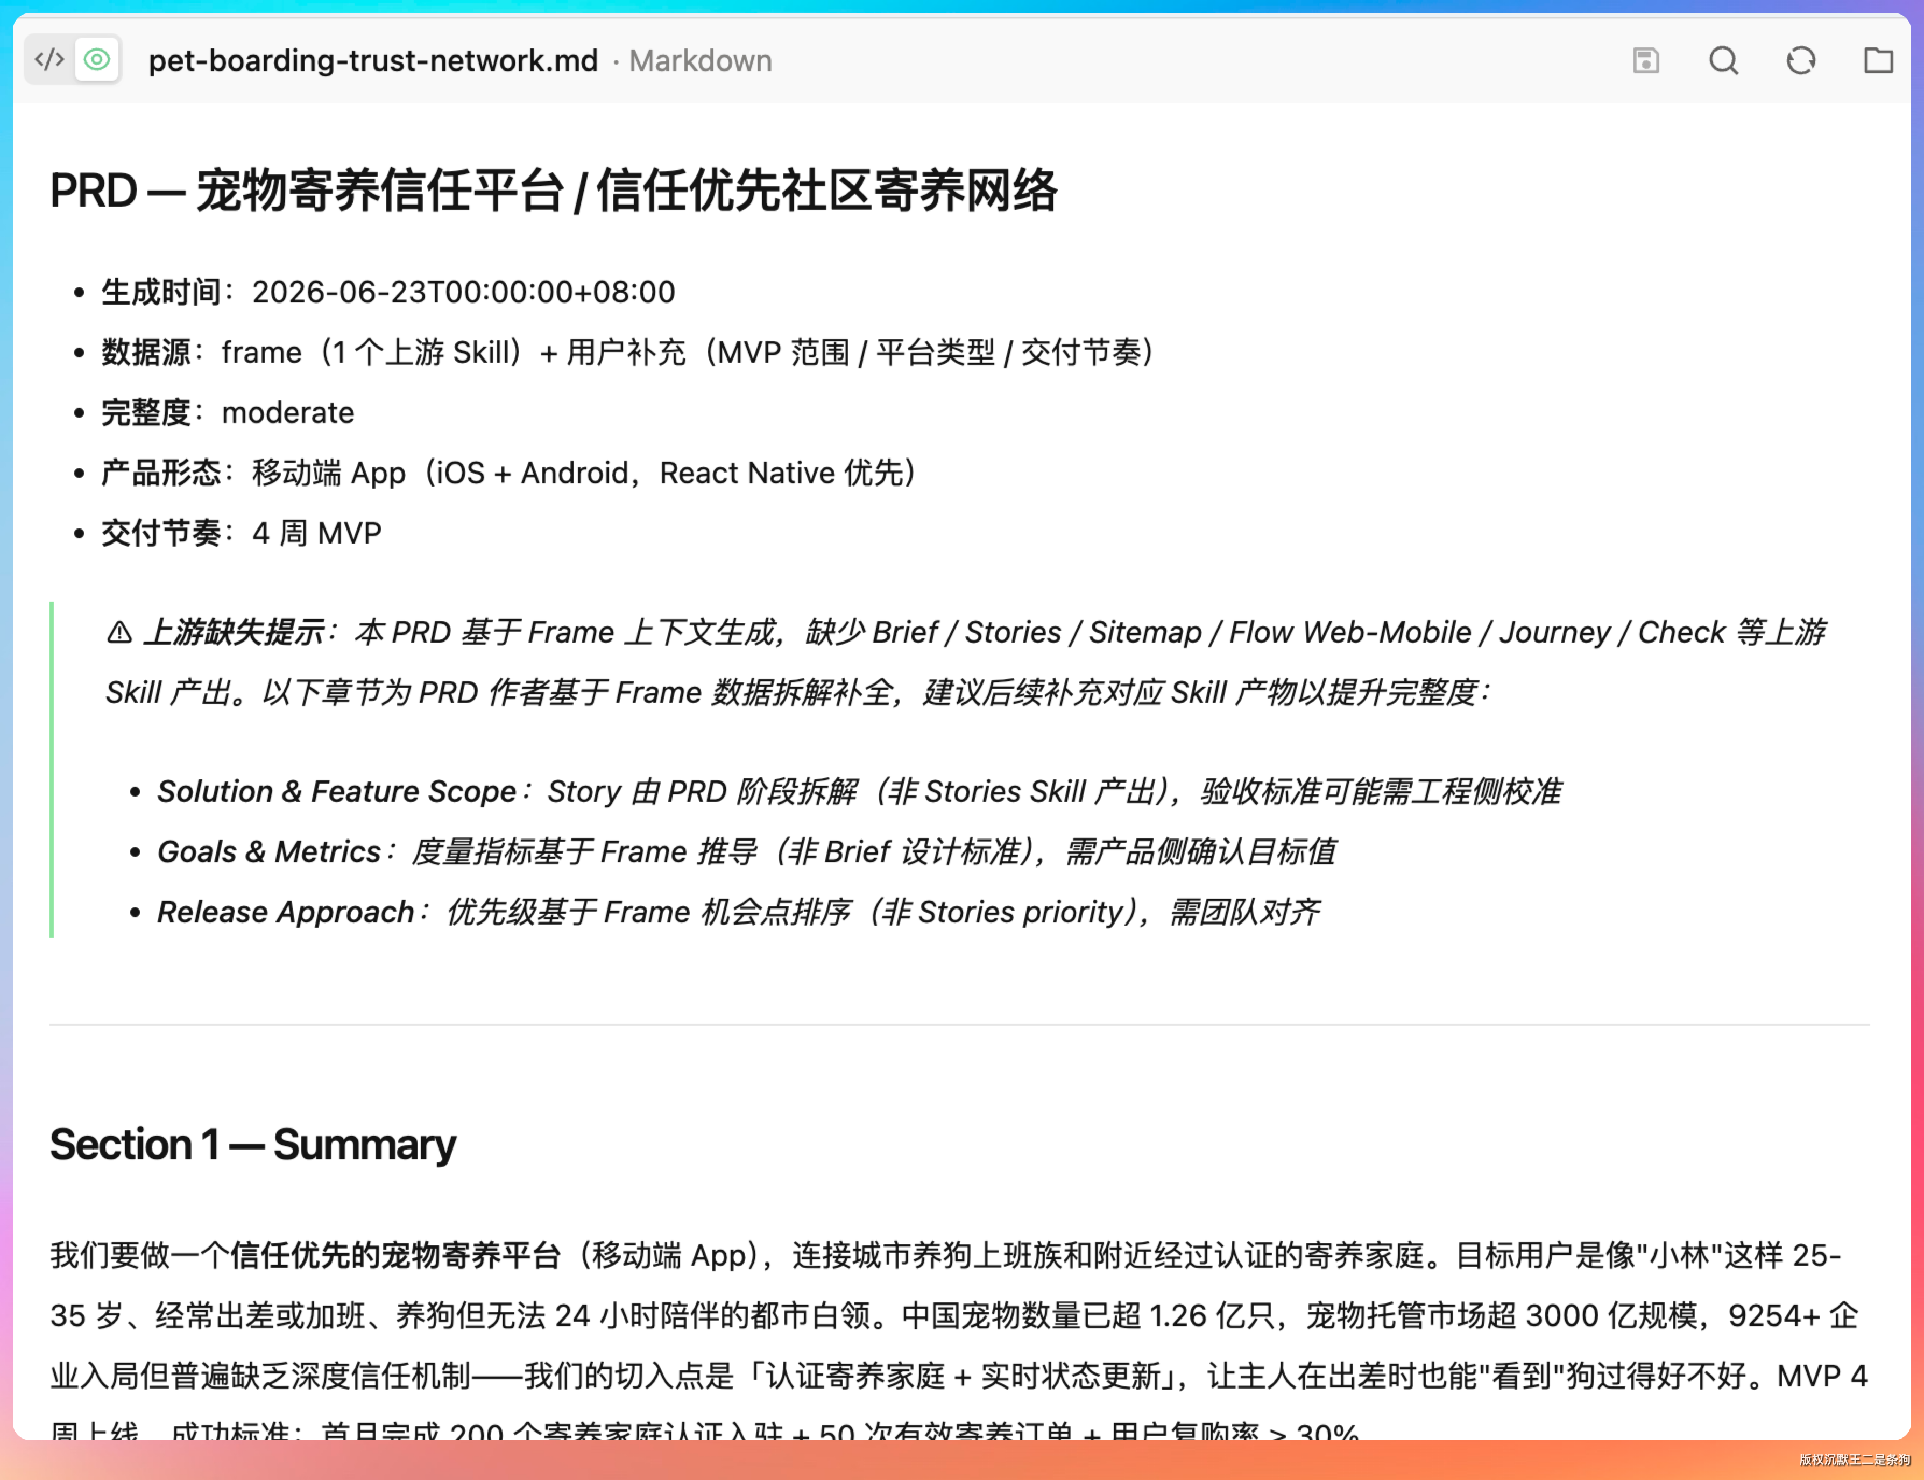Switch to preview eye mode
The height and width of the screenshot is (1480, 1924).
click(x=97, y=60)
